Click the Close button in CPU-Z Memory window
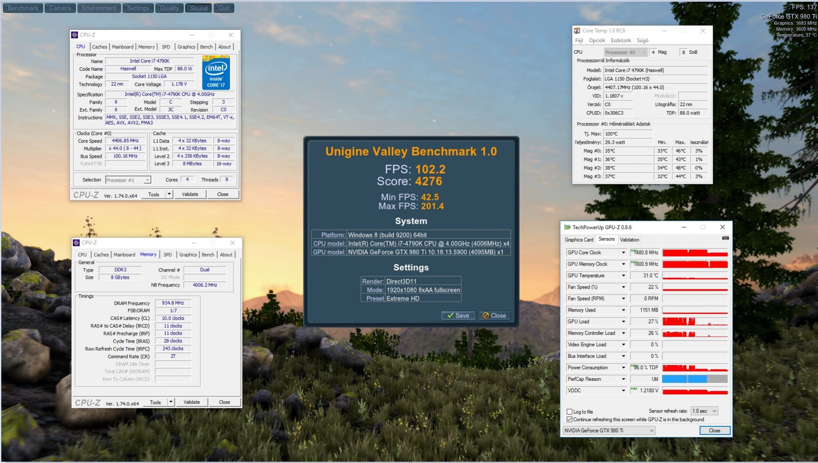Screen dimensions: 818x463 (225, 402)
